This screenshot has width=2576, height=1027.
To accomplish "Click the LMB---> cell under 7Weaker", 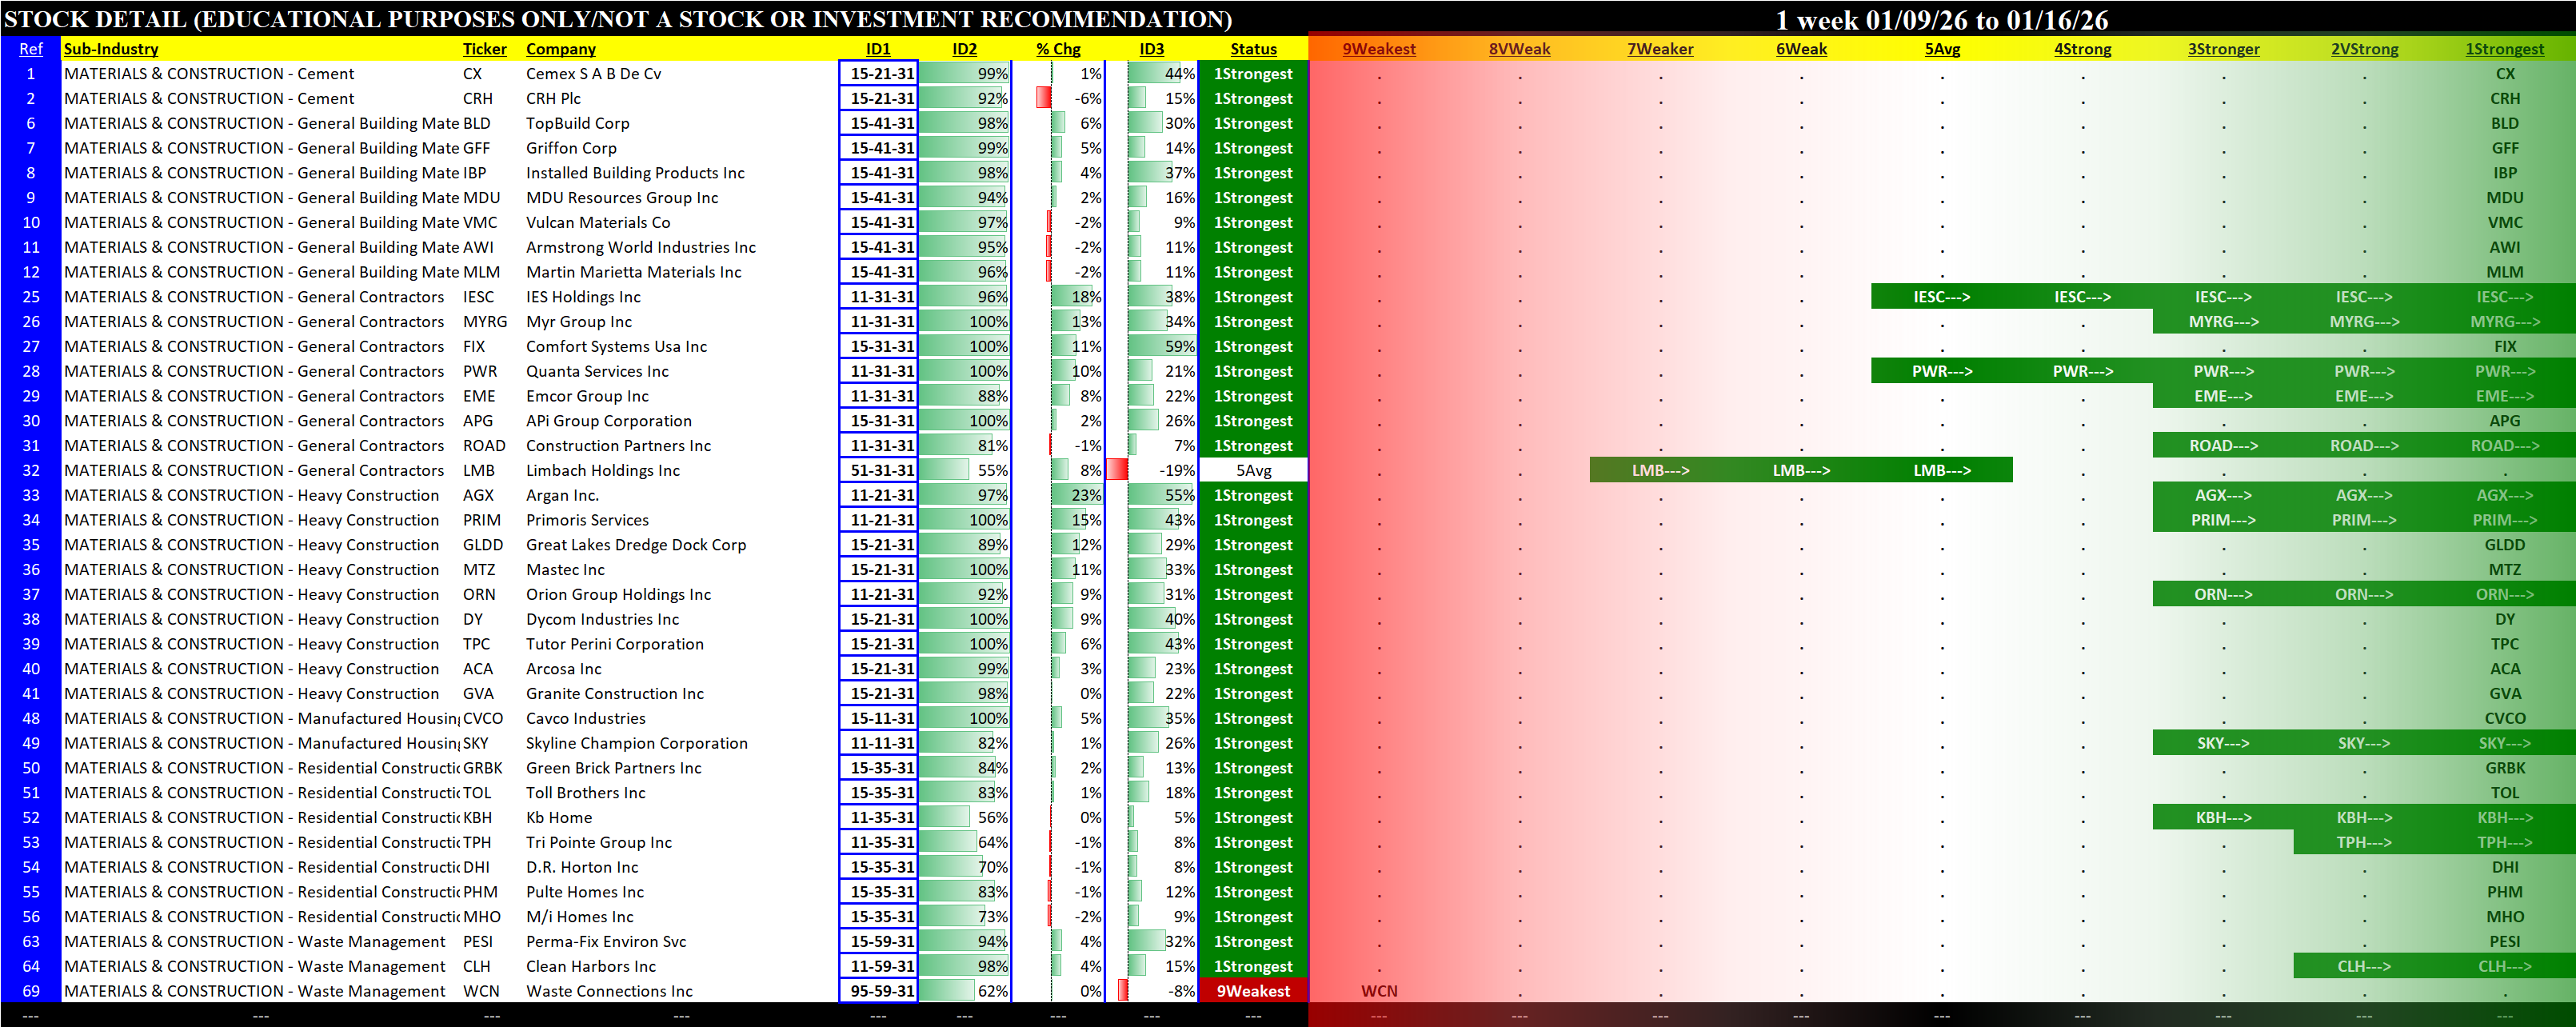I will (1660, 470).
